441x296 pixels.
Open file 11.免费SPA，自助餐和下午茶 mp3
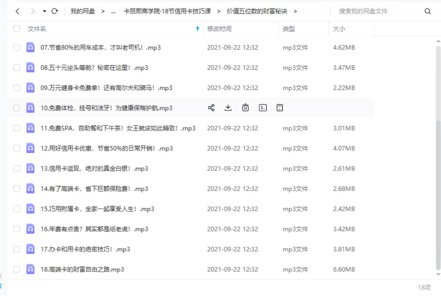[118, 128]
